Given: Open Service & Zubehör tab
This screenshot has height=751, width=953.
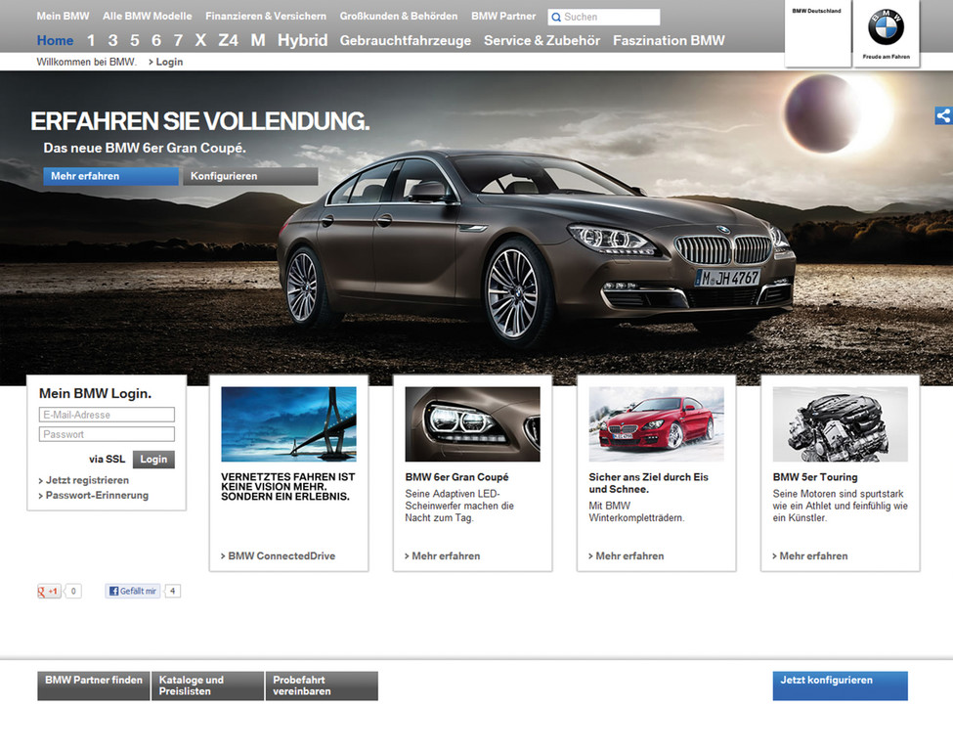Looking at the screenshot, I should [x=541, y=41].
